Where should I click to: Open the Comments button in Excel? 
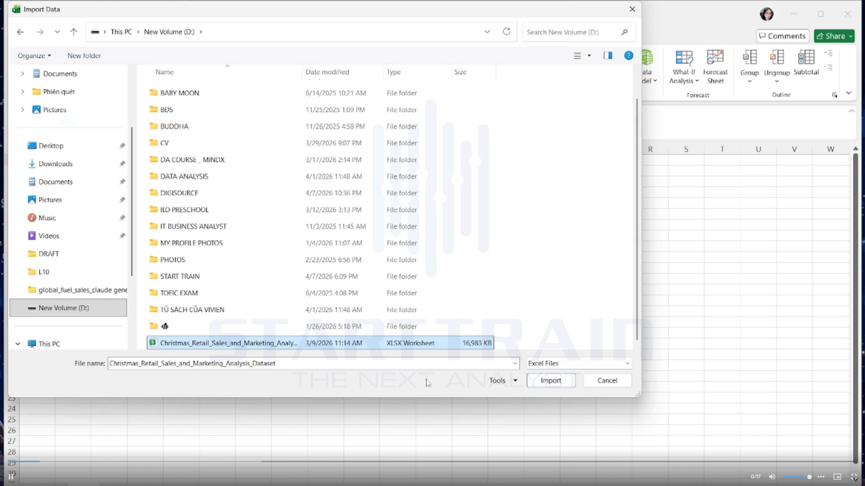coord(783,36)
